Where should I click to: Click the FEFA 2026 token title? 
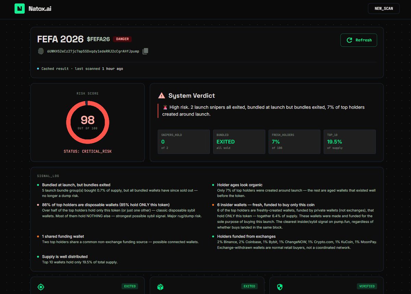click(60, 39)
